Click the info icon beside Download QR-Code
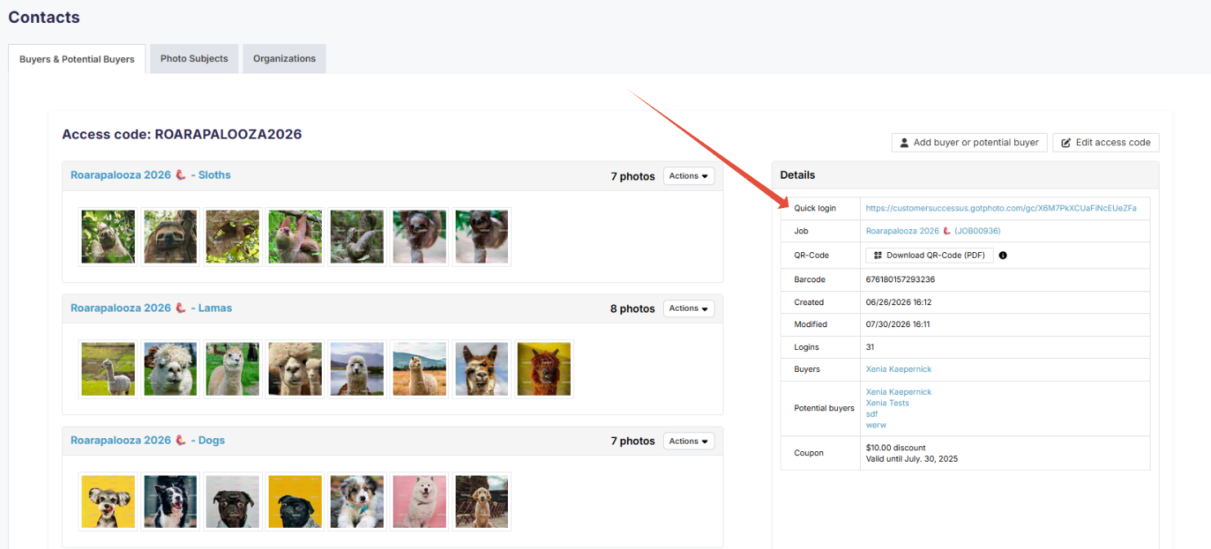This screenshot has width=1211, height=549. (x=1003, y=255)
